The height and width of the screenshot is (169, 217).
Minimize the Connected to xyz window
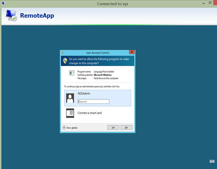(203, 3)
